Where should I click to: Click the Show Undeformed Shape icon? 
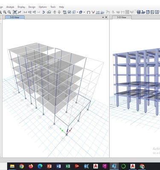[88, 12]
